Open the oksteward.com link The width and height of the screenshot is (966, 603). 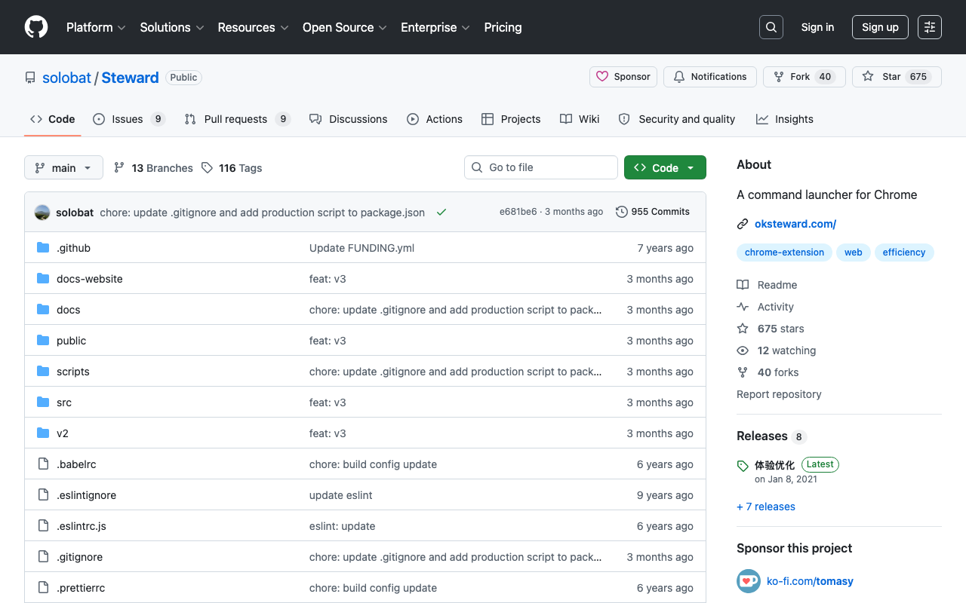point(795,224)
